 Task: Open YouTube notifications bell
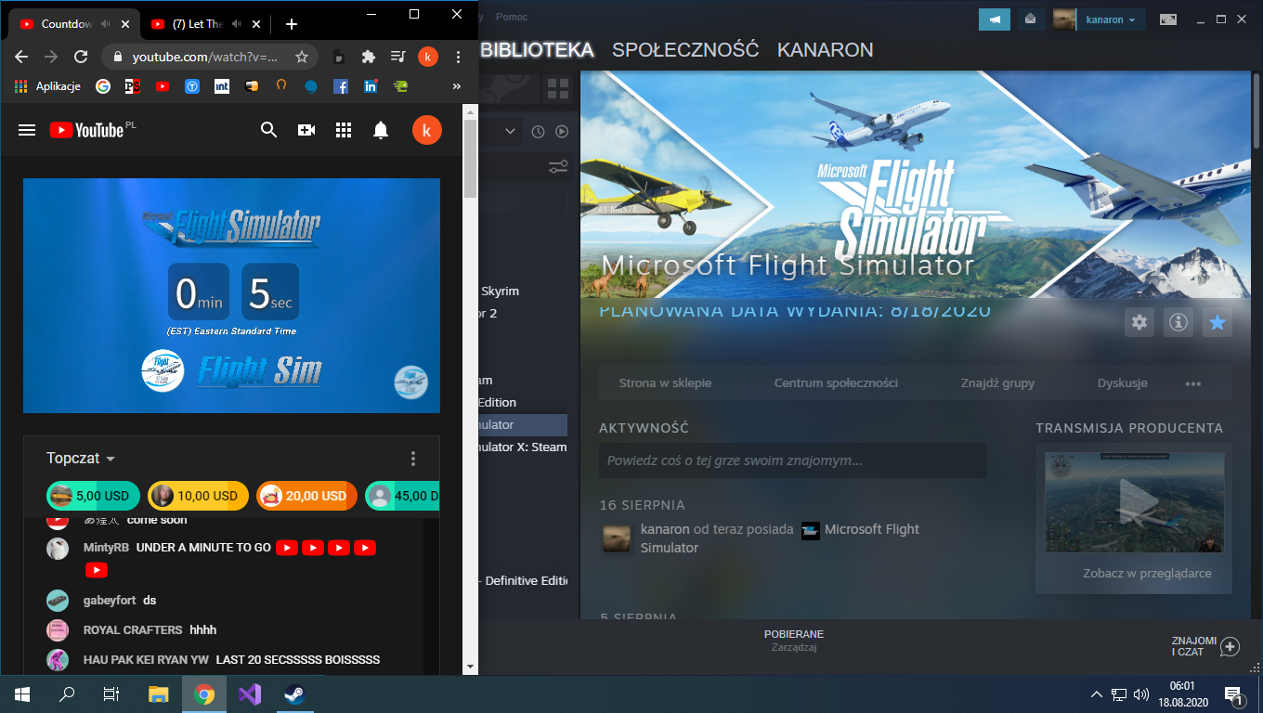coord(381,130)
